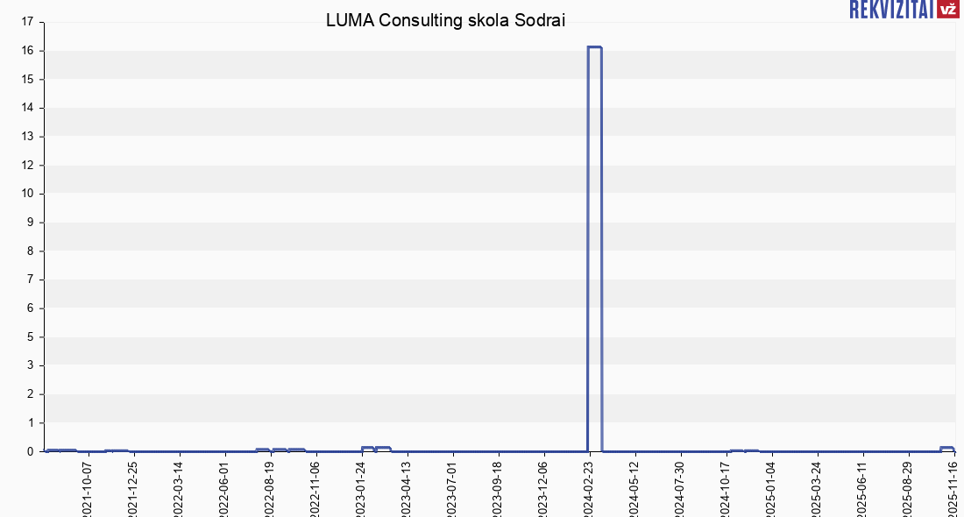Click the small bump near 2022-08-19

[x=263, y=450]
